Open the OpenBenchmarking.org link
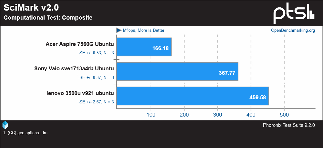The image size is (323, 148). click(x=293, y=30)
